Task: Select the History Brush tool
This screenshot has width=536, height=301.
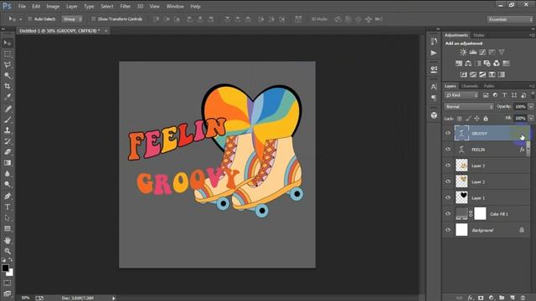Action: click(8, 141)
